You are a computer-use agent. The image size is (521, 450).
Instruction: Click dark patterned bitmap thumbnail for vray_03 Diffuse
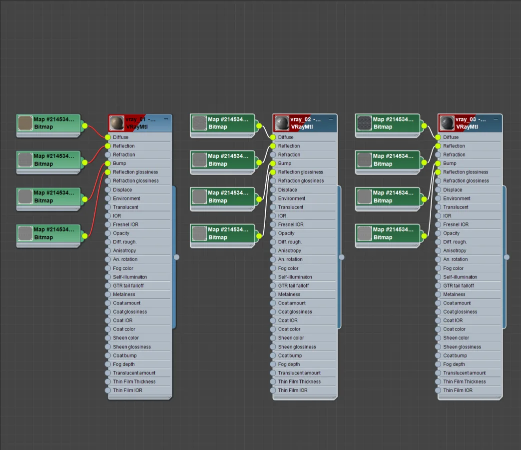pyautogui.click(x=364, y=122)
